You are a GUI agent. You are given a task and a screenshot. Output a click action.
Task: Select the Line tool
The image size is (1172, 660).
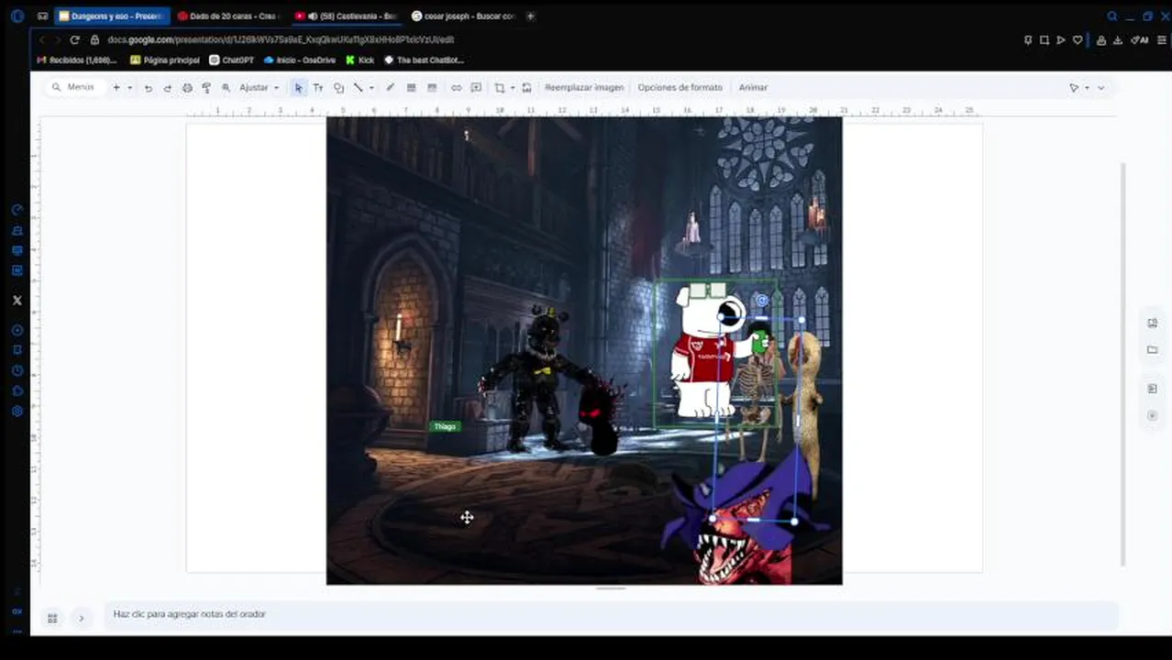coord(359,88)
